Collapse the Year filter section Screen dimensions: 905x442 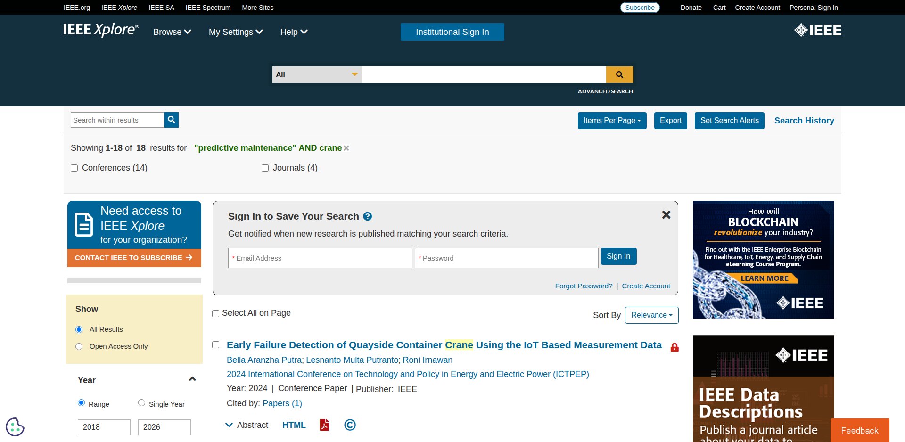(192, 379)
